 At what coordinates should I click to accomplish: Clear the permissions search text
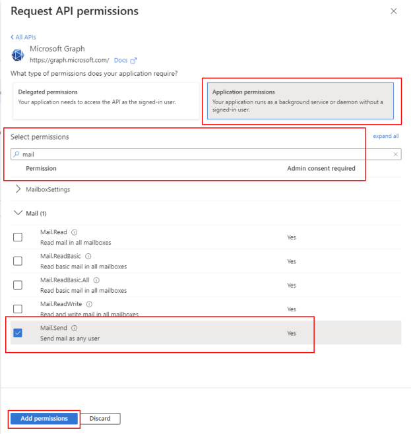click(396, 154)
